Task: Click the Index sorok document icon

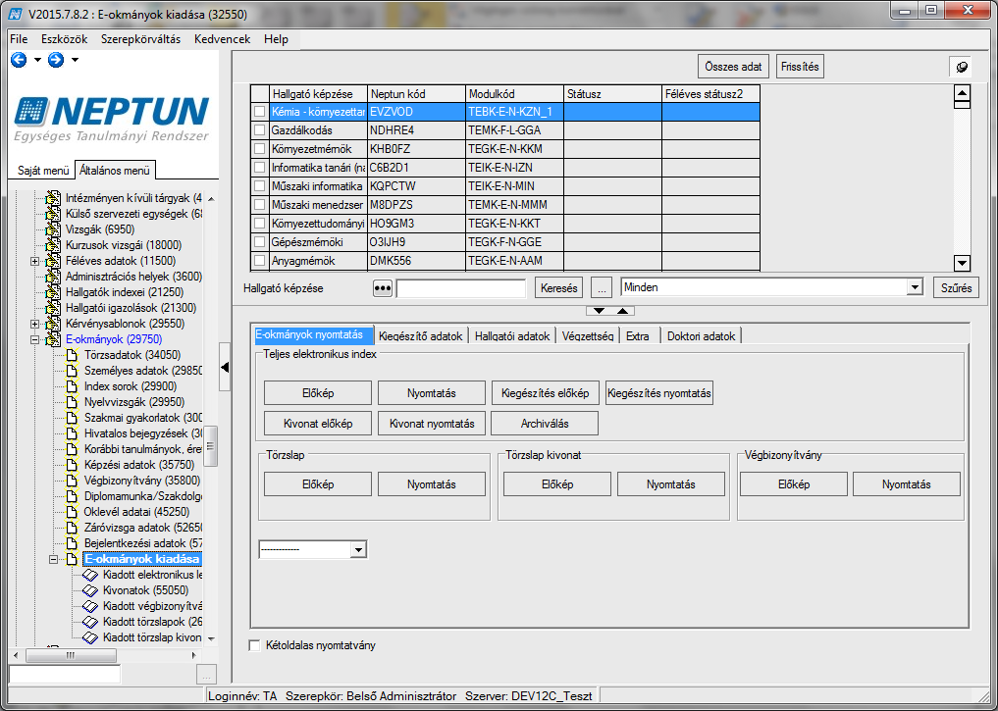Action: coord(72,386)
